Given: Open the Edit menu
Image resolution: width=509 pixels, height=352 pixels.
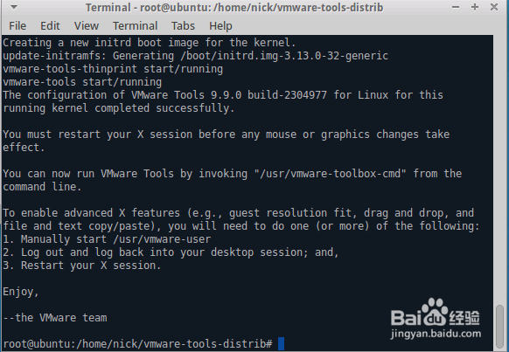Looking at the screenshot, I should coord(50,26).
